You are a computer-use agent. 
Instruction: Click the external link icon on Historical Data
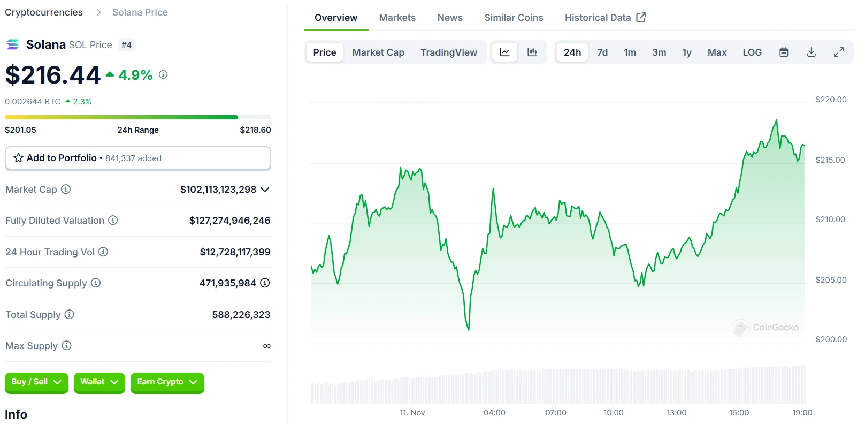[x=641, y=17]
